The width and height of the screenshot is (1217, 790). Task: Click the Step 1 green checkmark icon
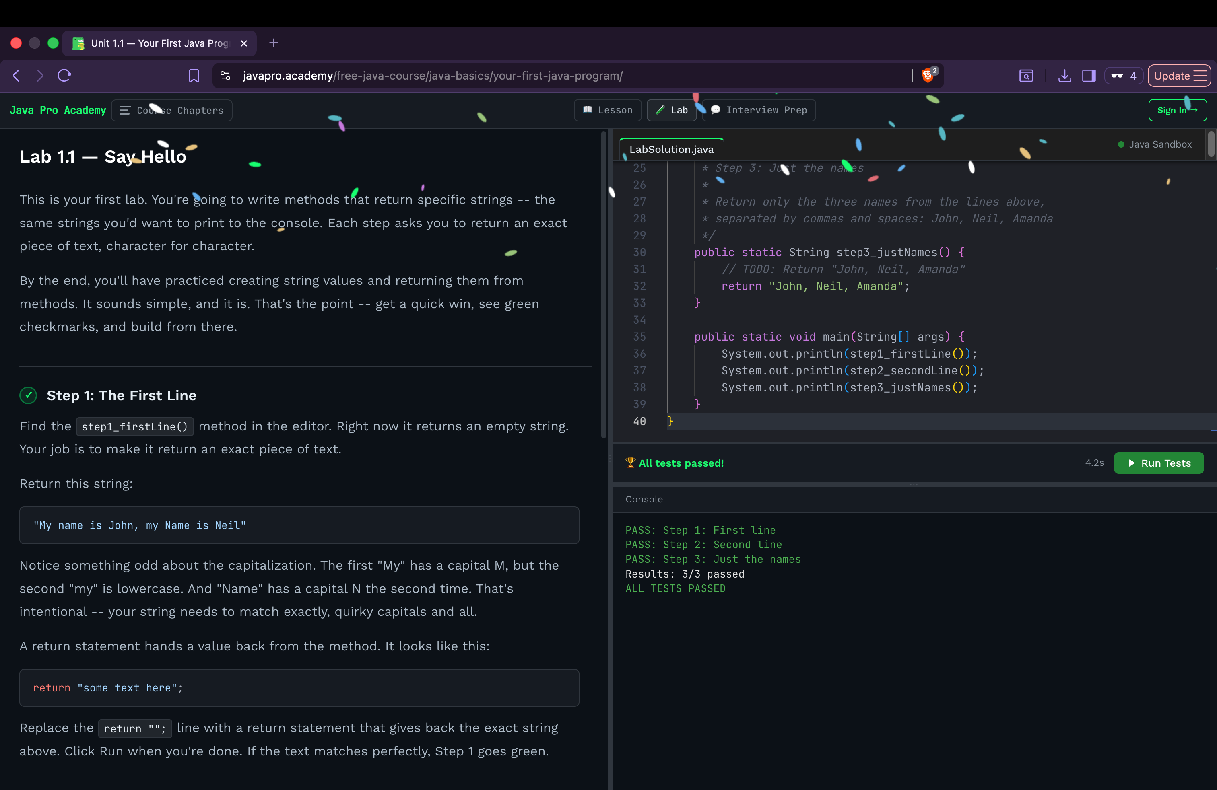(x=28, y=395)
